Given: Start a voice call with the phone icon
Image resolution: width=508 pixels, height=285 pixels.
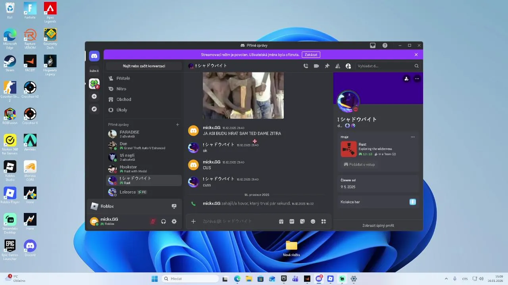Looking at the screenshot, I should tap(306, 66).
